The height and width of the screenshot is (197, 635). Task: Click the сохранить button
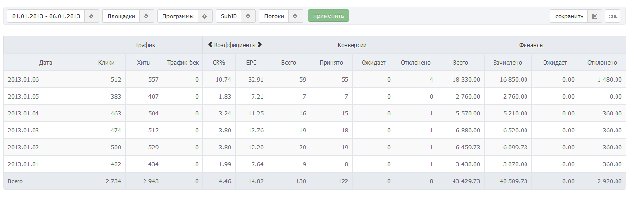[569, 16]
